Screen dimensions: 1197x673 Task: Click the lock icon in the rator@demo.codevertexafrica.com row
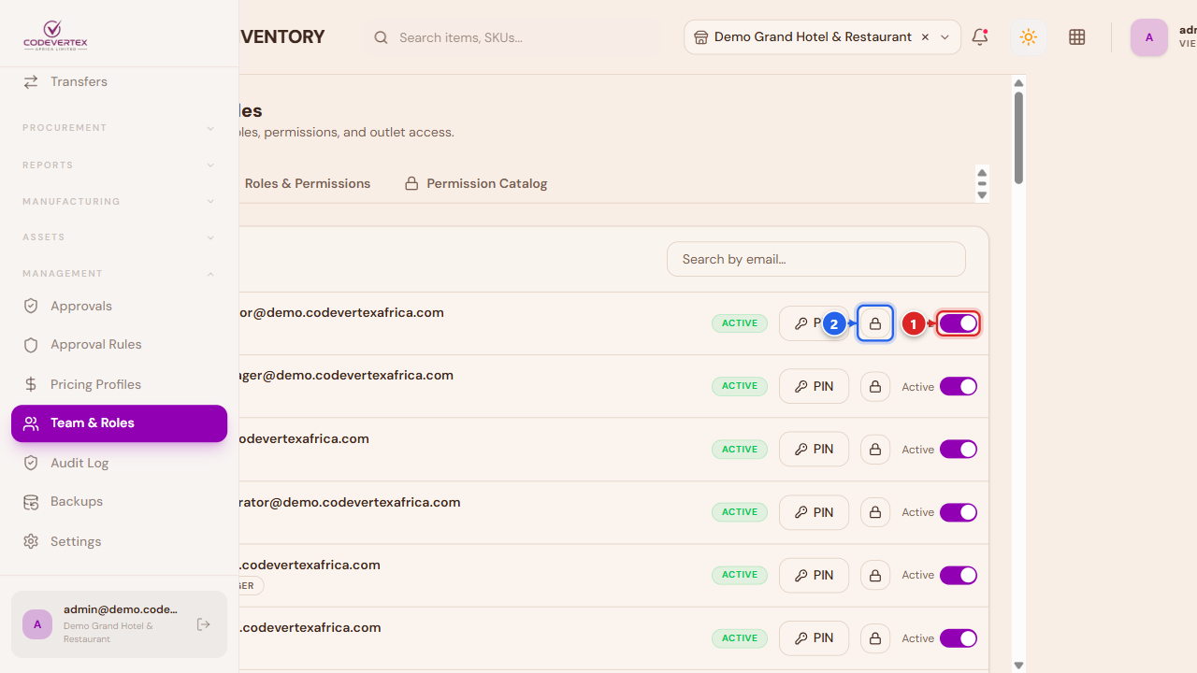[x=875, y=512]
